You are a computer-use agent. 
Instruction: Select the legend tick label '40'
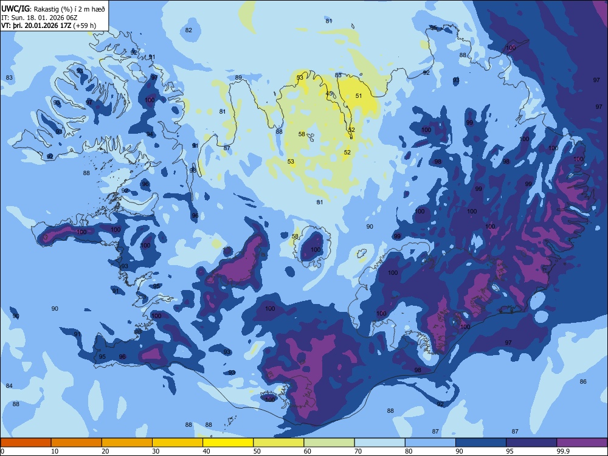[x=206, y=451]
